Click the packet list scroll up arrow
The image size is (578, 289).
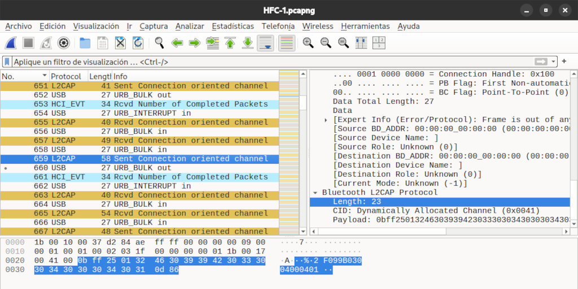pos(303,74)
